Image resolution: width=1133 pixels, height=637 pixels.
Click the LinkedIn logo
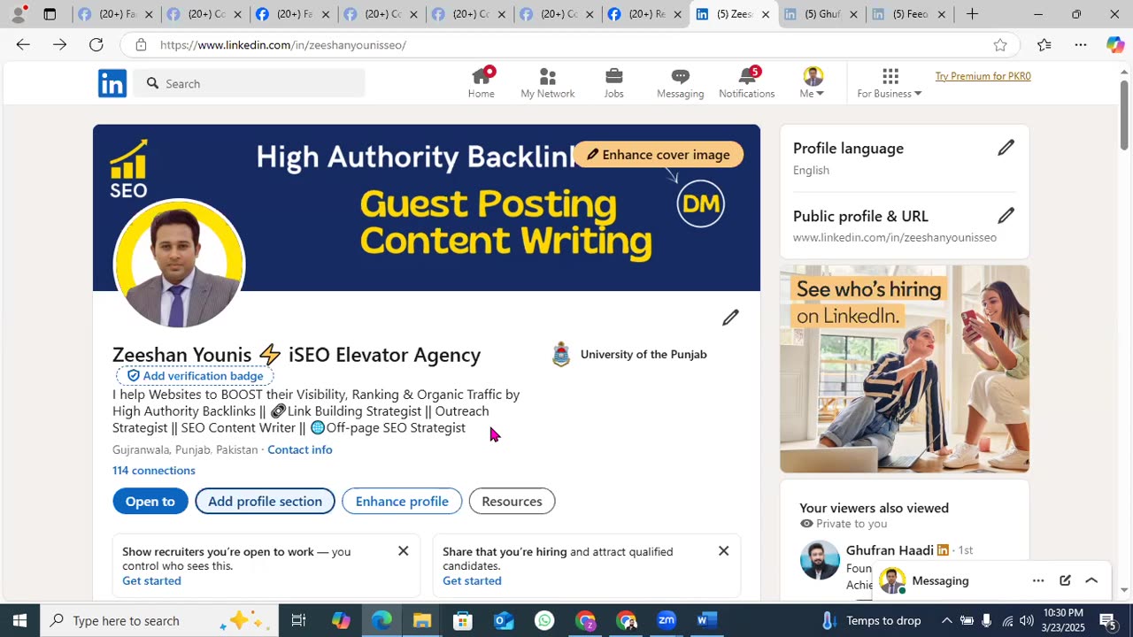[x=112, y=83]
